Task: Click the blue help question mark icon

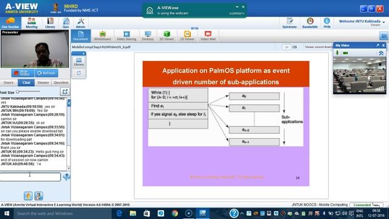Action: [x=233, y=214]
